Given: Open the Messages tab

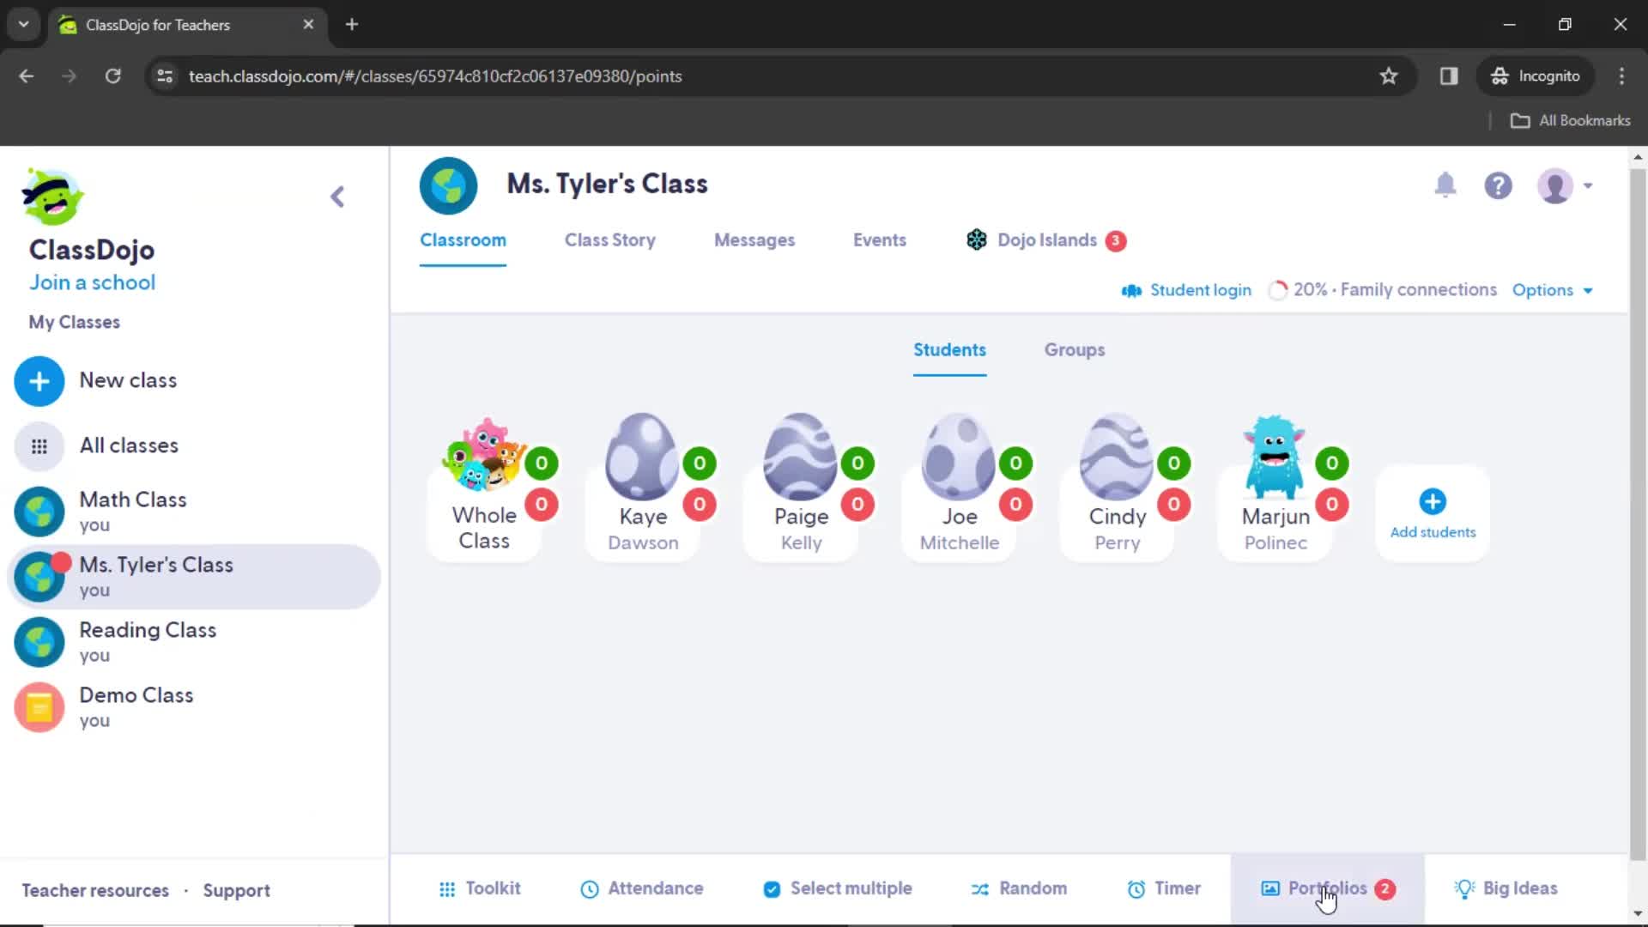Looking at the screenshot, I should coord(754,240).
